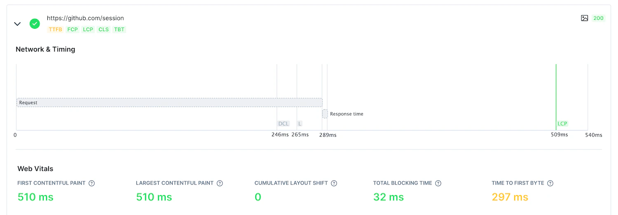Select the TBT badge
This screenshot has width=618, height=215.
119,30
